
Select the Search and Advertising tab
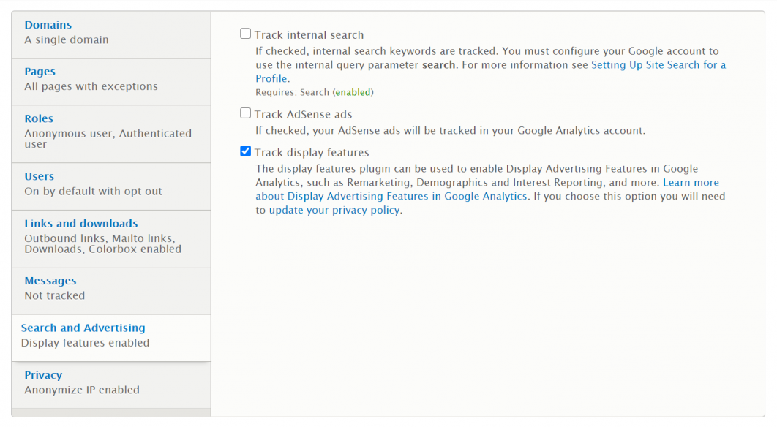pos(83,328)
